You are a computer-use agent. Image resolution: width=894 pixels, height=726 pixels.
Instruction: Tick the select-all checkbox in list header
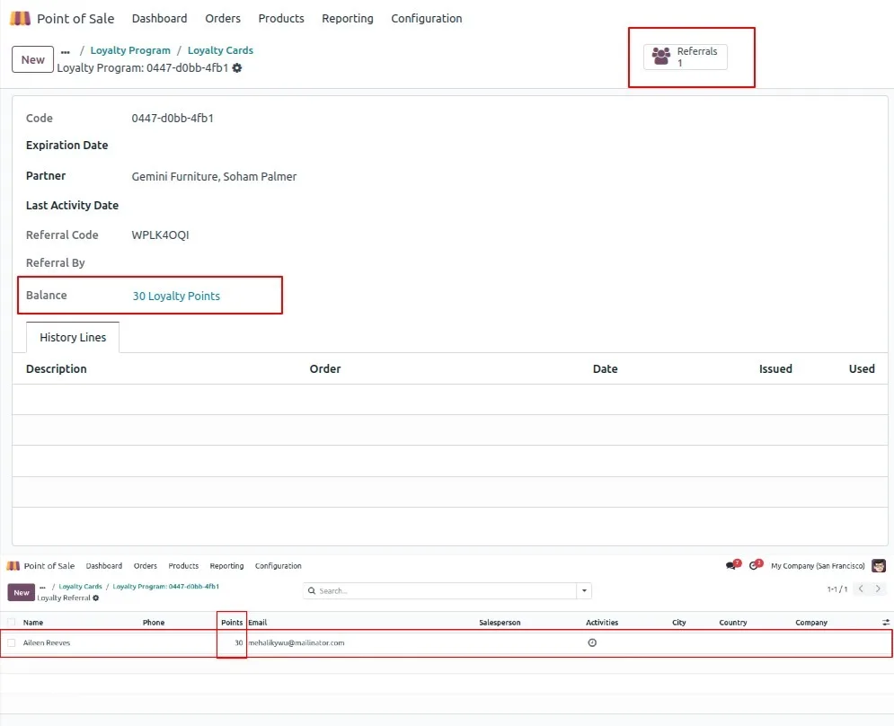(12, 622)
